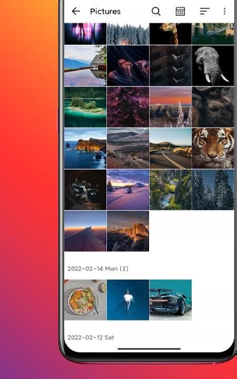Select the 2022-02-14 Mon (2) date header

pyautogui.click(x=98, y=269)
